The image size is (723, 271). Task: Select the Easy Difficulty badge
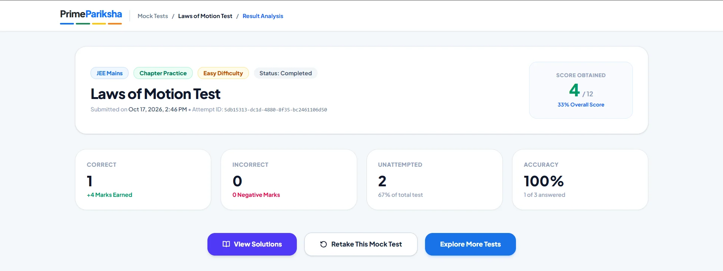(223, 73)
